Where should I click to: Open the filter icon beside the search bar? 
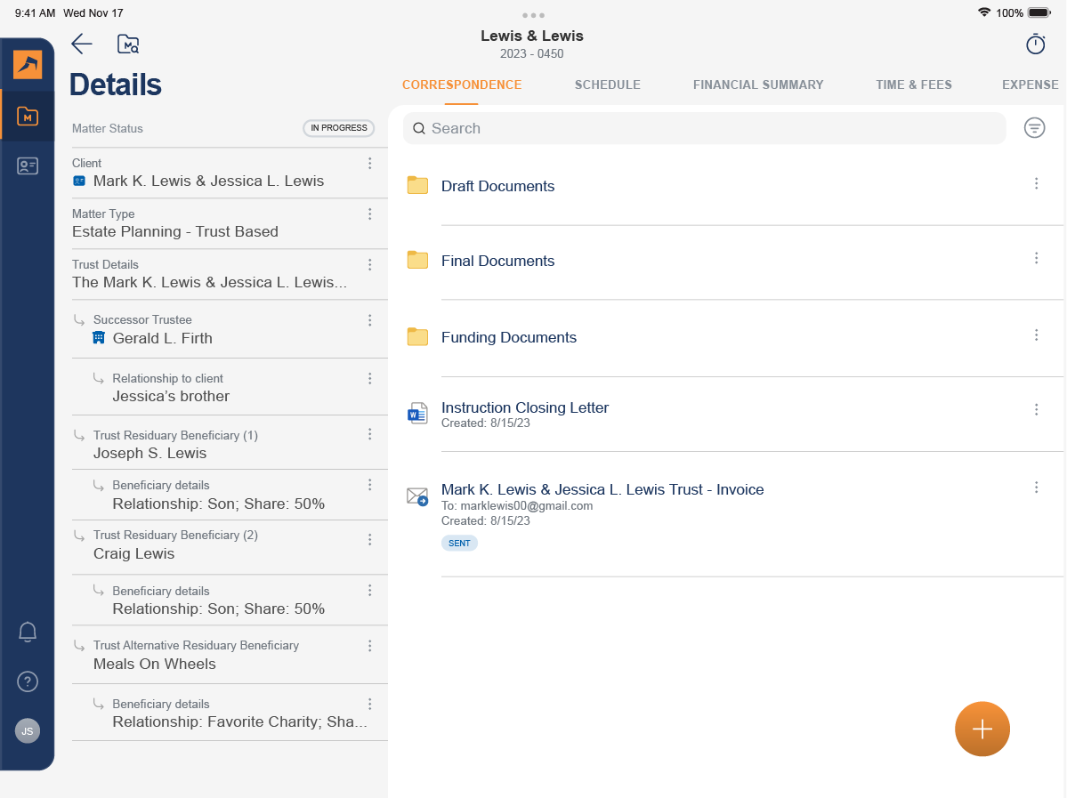pos(1034,128)
